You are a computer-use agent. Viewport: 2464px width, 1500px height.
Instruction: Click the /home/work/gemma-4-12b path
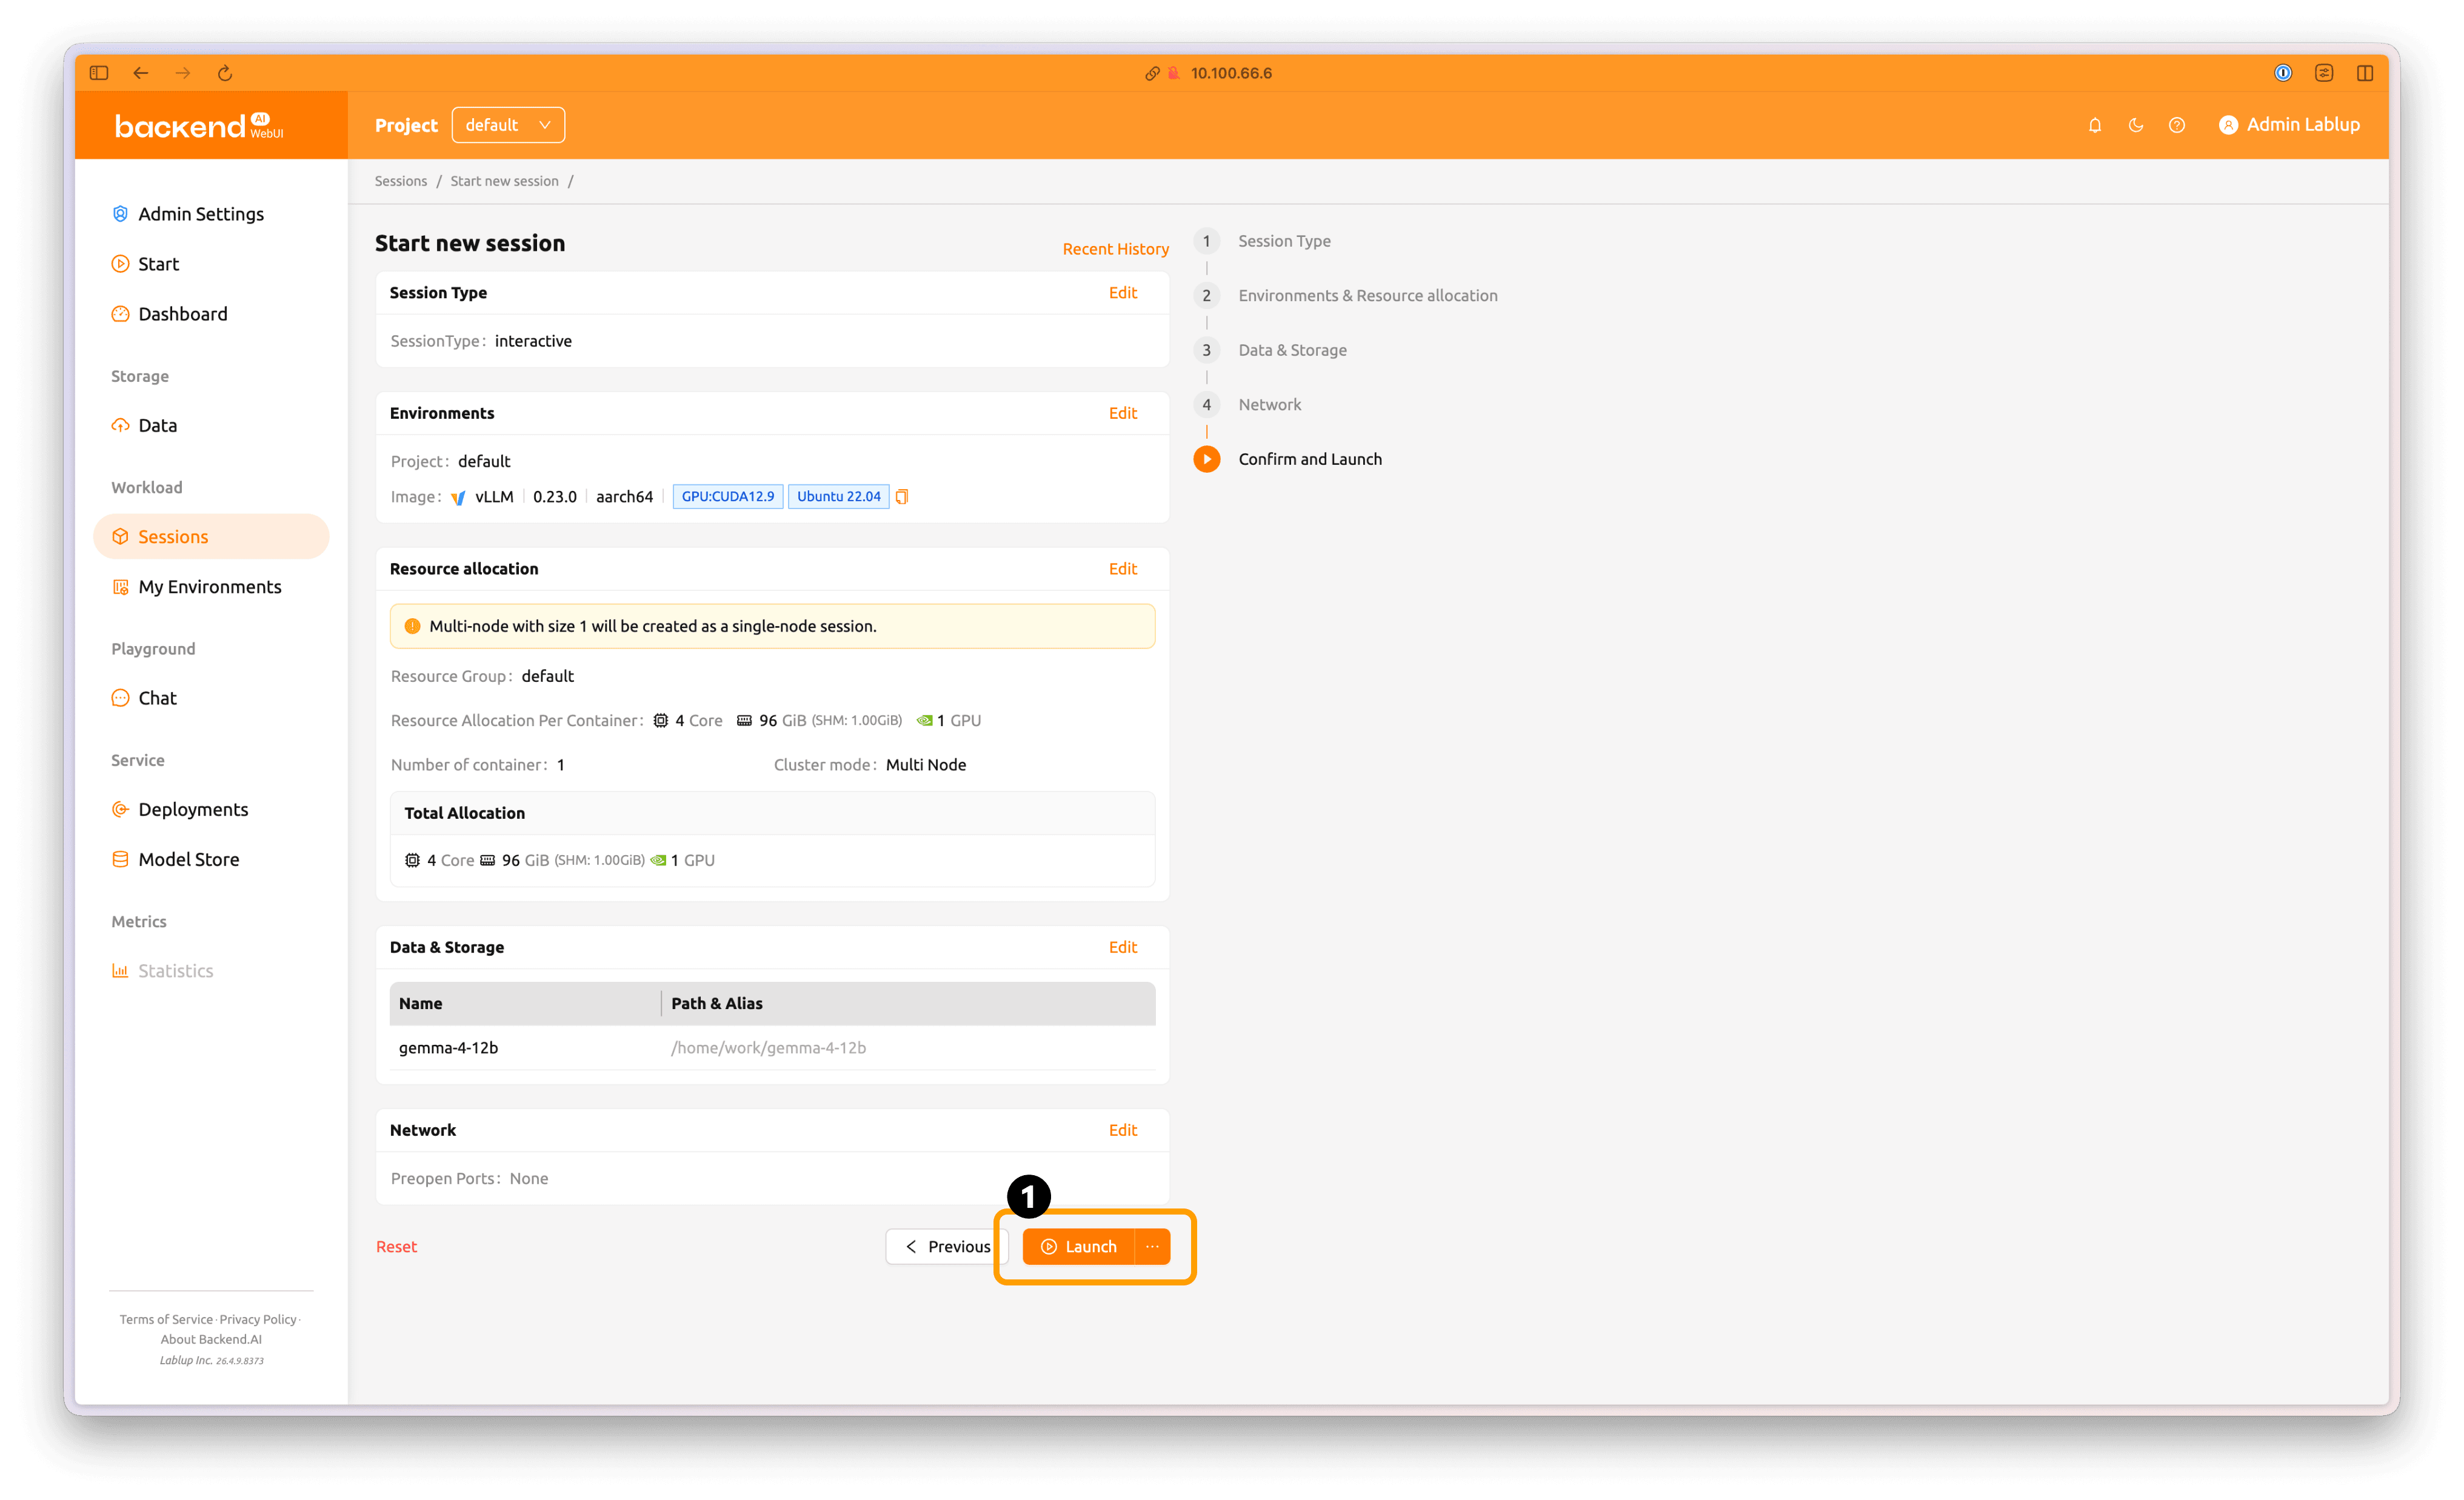tap(768, 1048)
